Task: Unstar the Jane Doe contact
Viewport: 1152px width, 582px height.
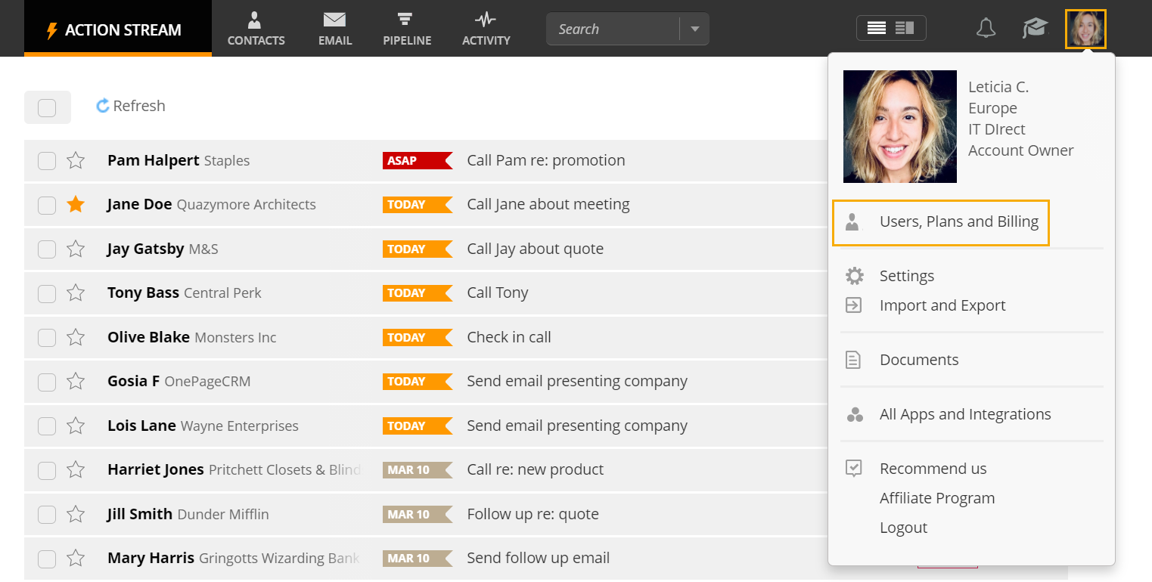Action: tap(76, 204)
